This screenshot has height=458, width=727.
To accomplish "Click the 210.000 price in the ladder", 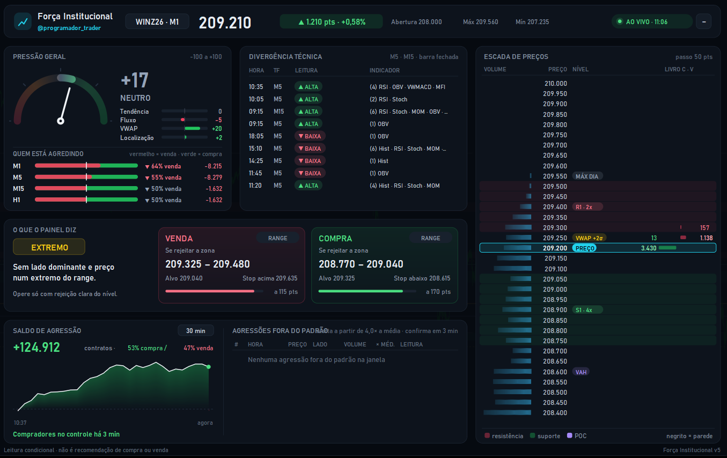I will [x=555, y=83].
